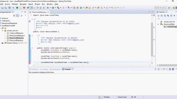Click the Open Type icon in toolbar

click(87, 8)
